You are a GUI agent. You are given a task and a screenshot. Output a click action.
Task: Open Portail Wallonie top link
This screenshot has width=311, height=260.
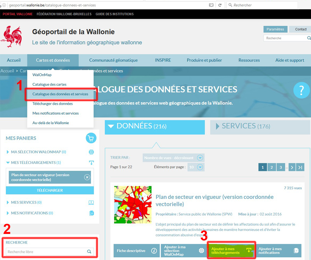tap(17, 14)
